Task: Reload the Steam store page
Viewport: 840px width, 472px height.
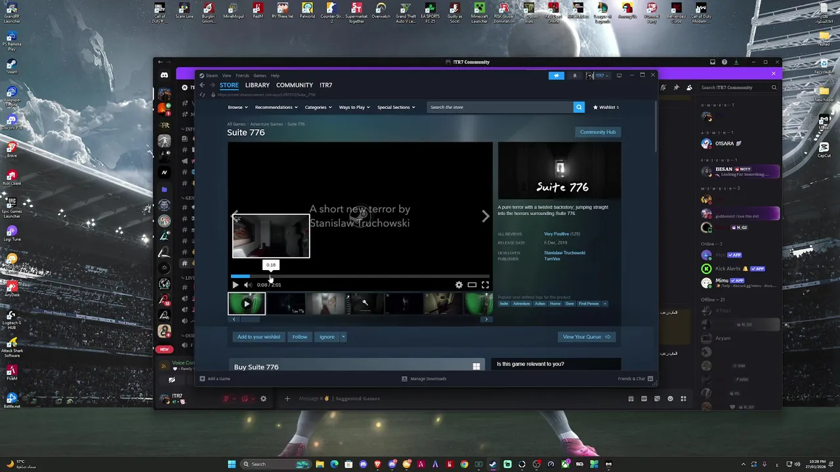Action: (203, 94)
